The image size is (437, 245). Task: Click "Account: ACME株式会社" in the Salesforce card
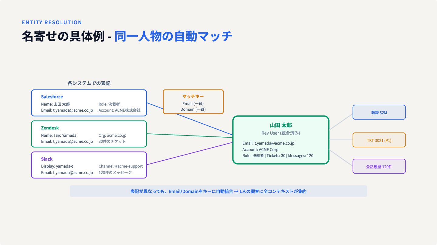tap(120, 110)
